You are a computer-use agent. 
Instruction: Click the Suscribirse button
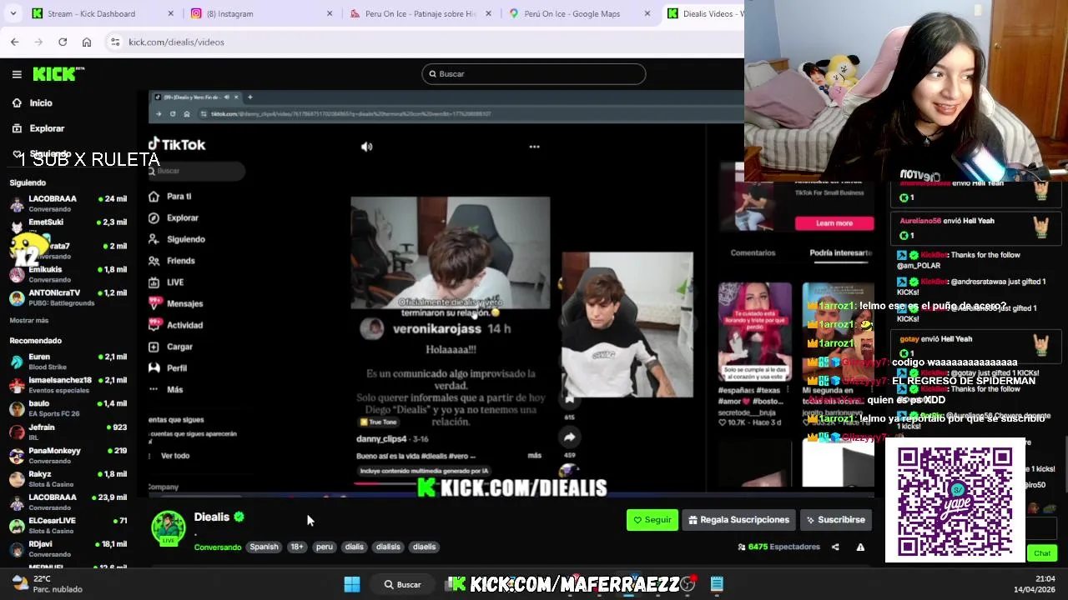(x=836, y=520)
